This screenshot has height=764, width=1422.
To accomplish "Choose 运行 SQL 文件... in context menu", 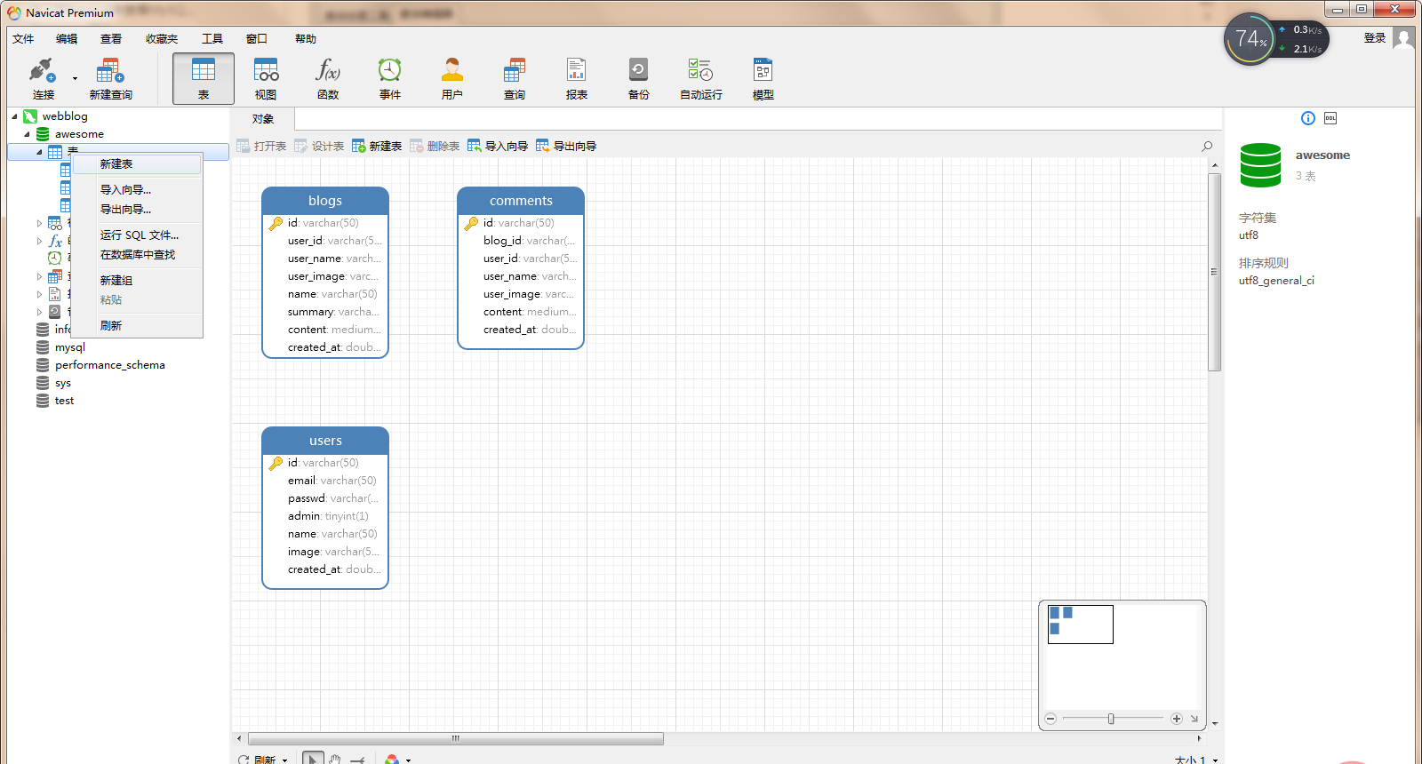I will tap(137, 235).
